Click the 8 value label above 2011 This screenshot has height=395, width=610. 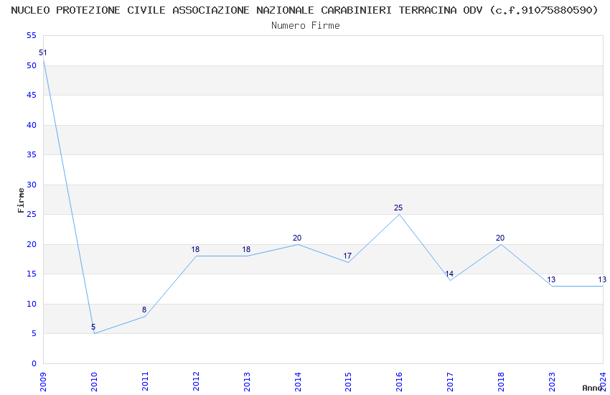coord(144,310)
